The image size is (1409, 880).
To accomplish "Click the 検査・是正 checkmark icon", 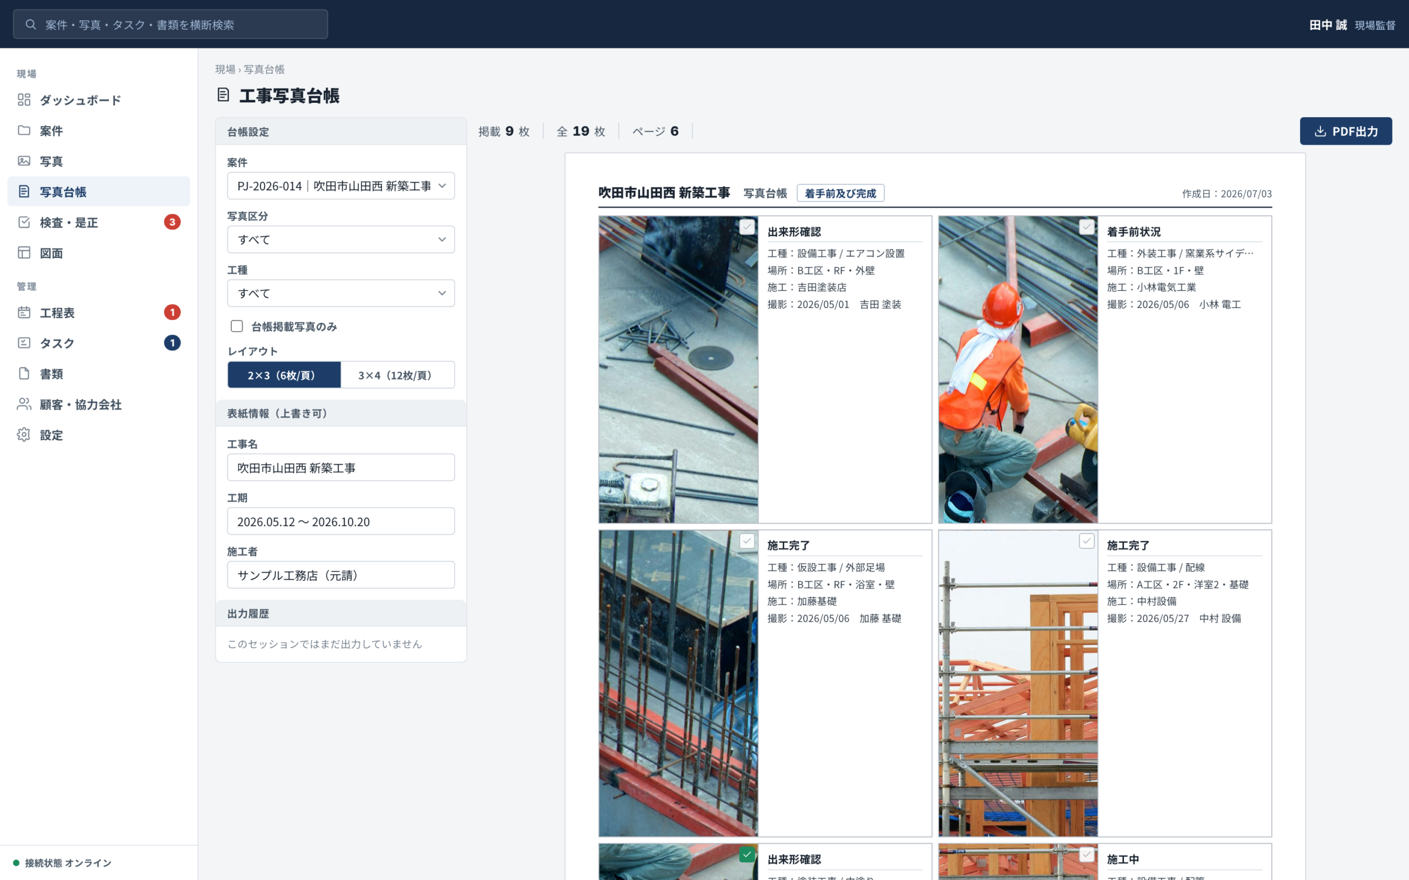I will (24, 222).
